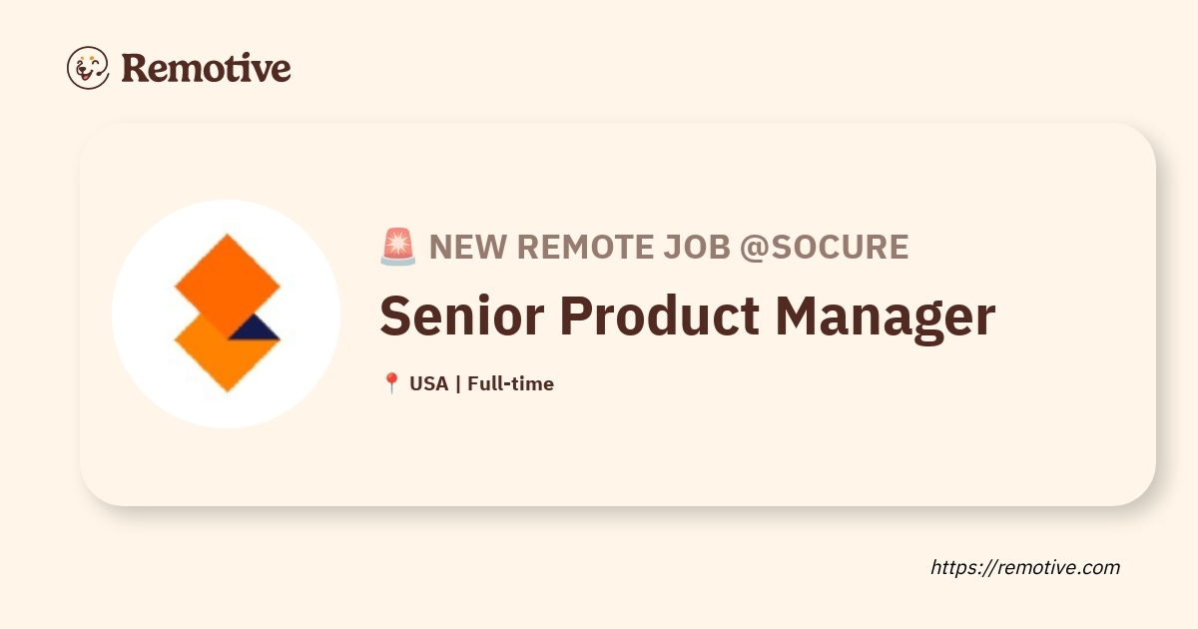
Task: Click the pipe separator between USA and Full-time
Action: [457, 383]
